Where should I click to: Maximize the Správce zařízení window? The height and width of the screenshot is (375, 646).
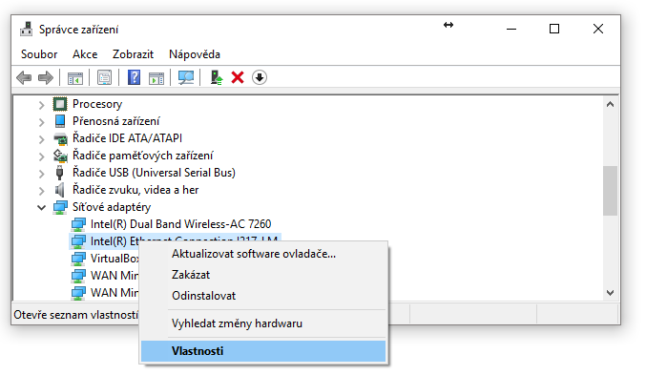pos(554,29)
